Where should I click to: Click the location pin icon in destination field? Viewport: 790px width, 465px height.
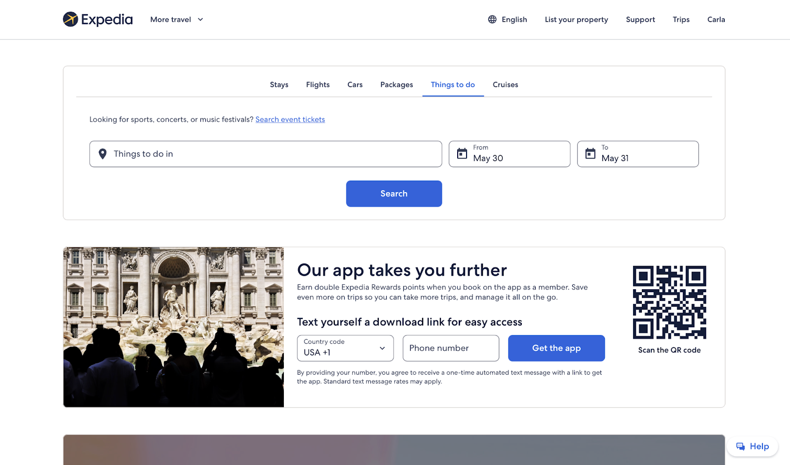103,154
